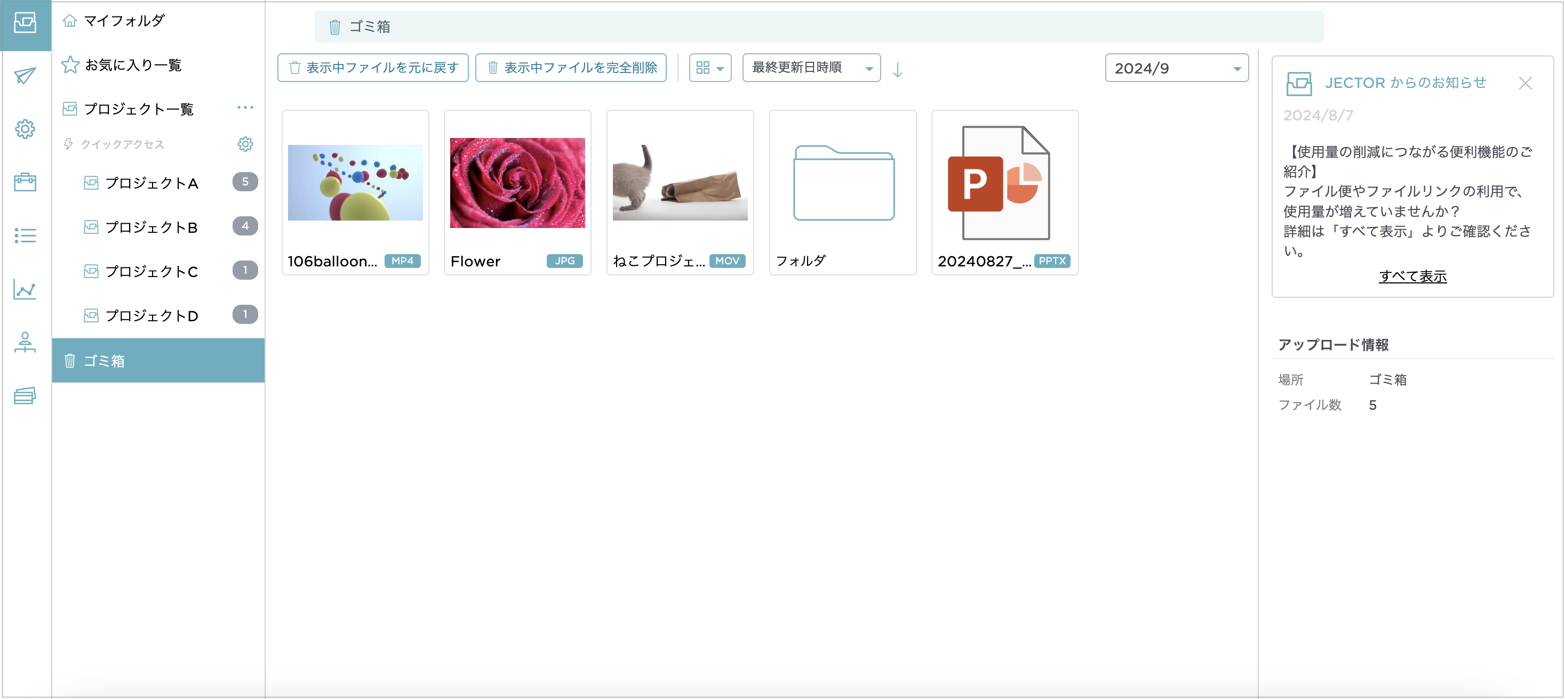1565x699 pixels.
Task: Open the 2024/9 month dropdown
Action: coord(1177,67)
